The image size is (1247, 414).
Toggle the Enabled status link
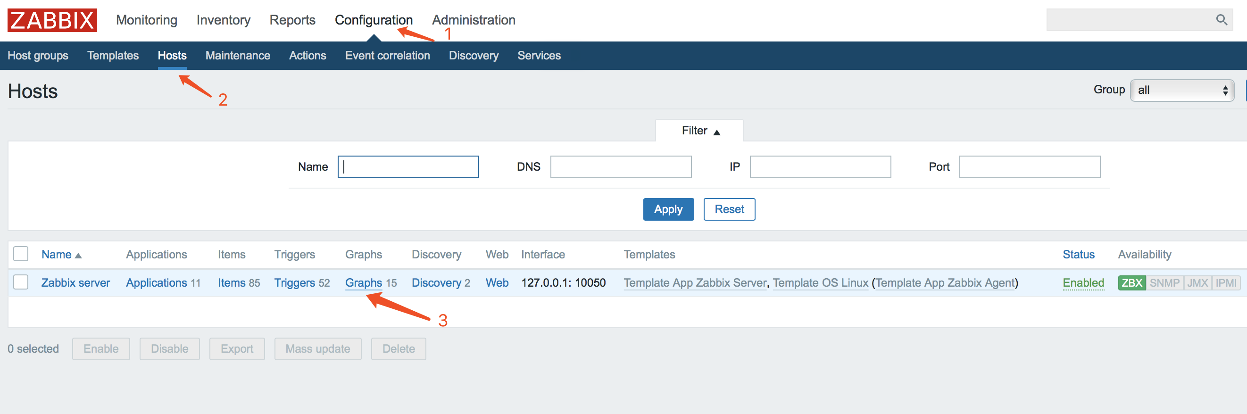(x=1083, y=283)
